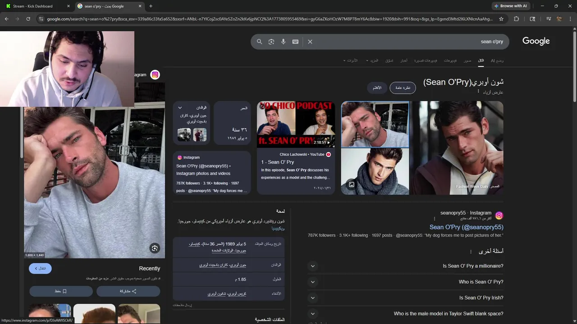577x324 pixels.
Task: Open the media control icon in browser toolbar
Action: tap(549, 19)
